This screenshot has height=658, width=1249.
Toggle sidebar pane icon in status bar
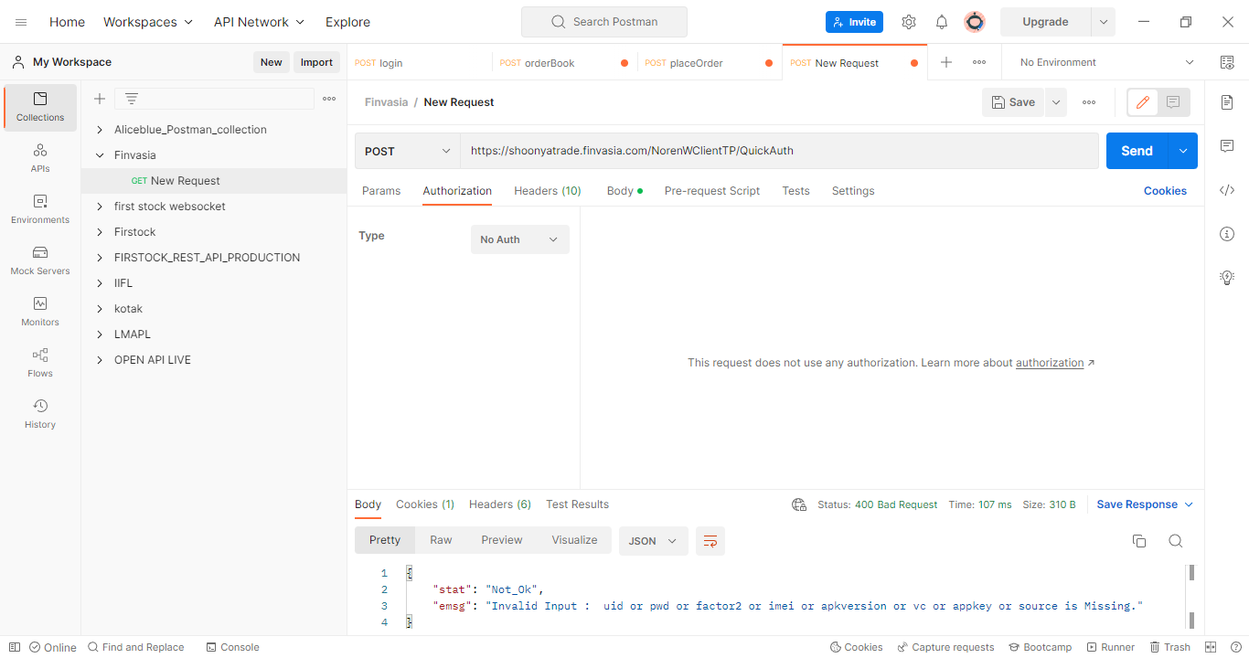pyautogui.click(x=15, y=647)
